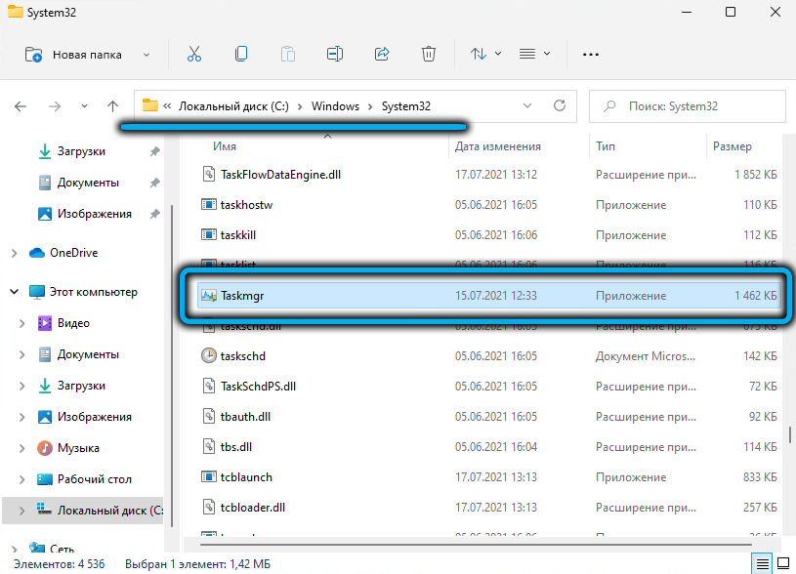
Task: Sort files by Размер column header
Action: point(732,146)
